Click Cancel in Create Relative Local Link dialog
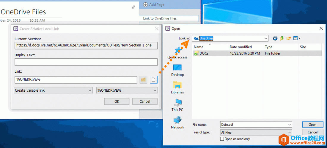 145,101
